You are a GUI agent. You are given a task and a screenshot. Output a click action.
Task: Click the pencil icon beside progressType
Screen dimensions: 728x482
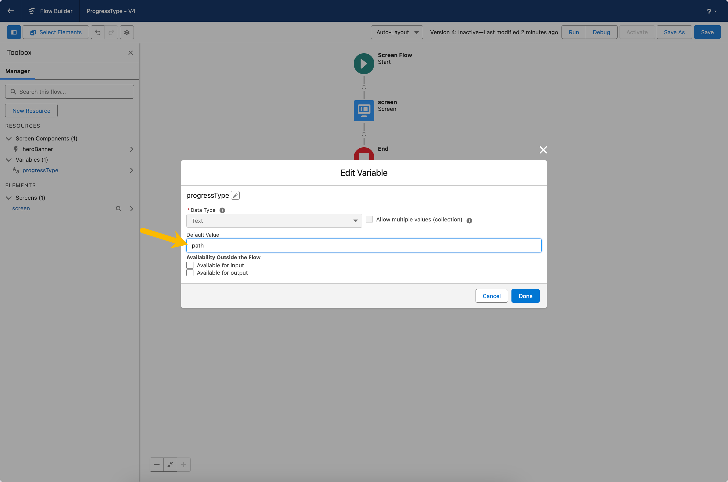click(235, 196)
